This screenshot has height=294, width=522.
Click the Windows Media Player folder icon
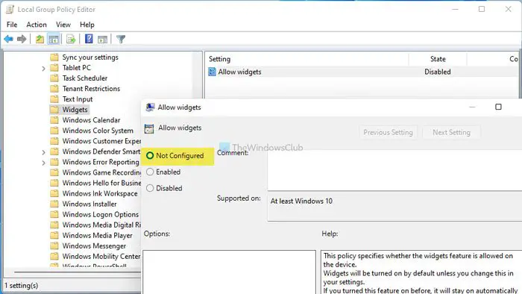54,235
